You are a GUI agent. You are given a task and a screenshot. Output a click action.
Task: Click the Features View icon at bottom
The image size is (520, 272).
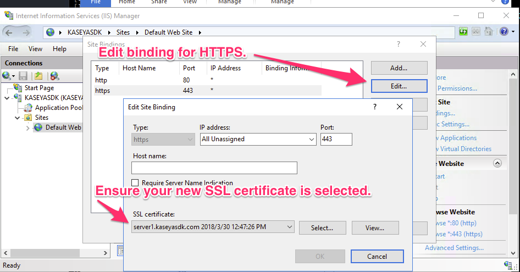coord(120,251)
